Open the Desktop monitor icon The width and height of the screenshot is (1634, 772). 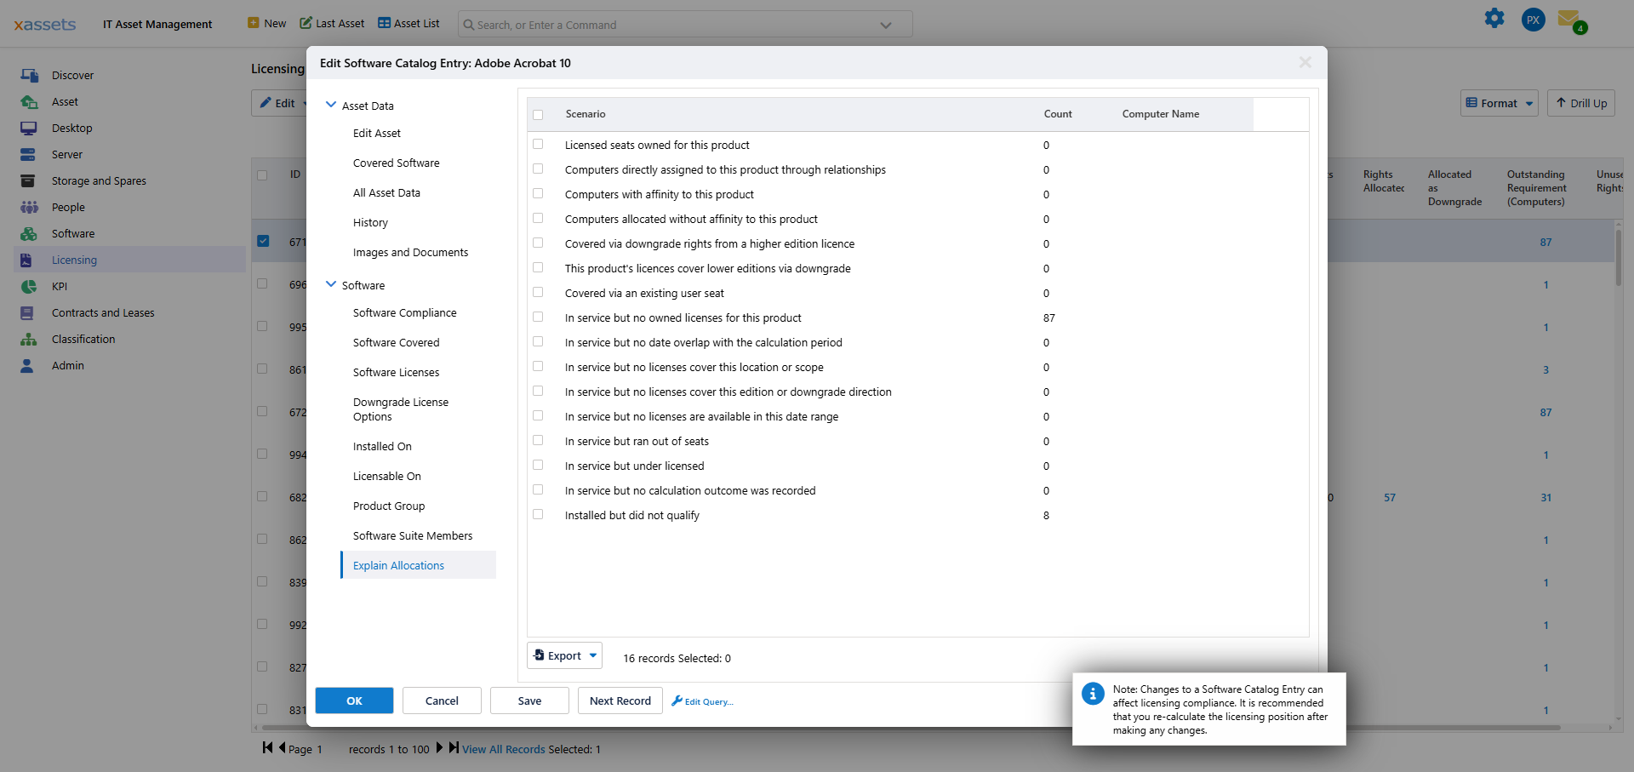point(29,129)
